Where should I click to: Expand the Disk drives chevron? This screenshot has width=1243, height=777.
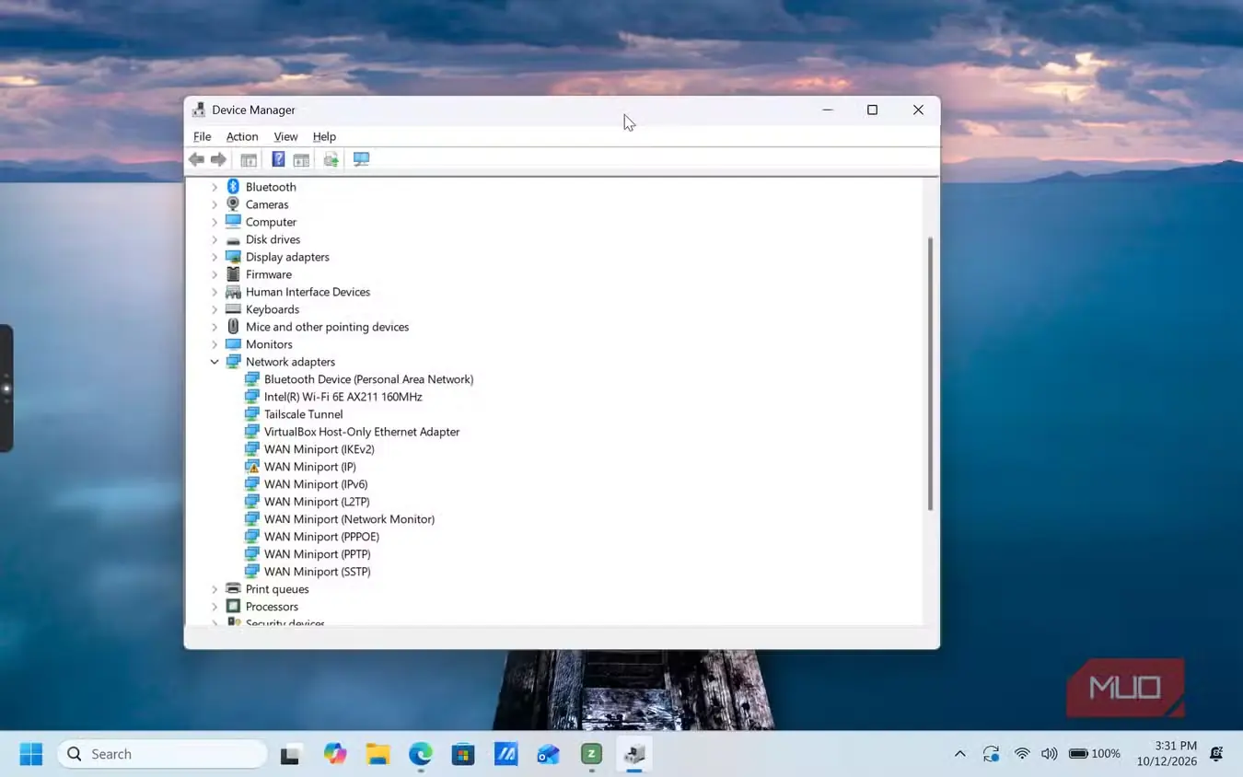215,239
